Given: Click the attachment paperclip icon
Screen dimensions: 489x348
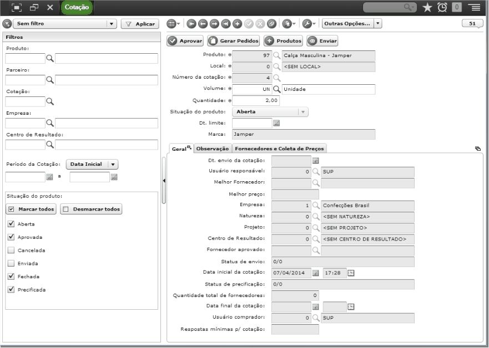Looking at the screenshot, I should coord(271,24).
